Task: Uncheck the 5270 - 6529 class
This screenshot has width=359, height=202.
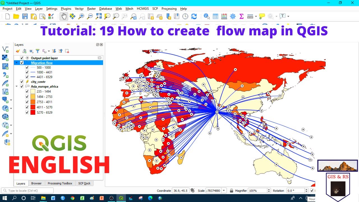Action: point(27,113)
